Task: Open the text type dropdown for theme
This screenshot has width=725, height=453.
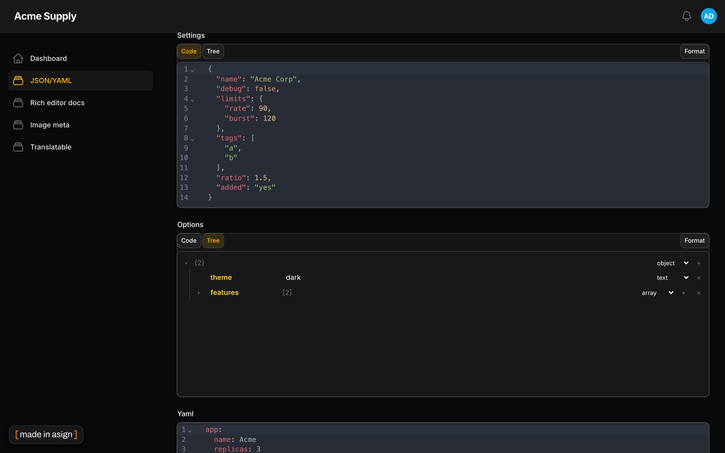Action: pos(673,278)
